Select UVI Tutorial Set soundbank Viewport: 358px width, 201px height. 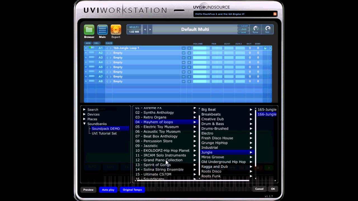(104, 133)
